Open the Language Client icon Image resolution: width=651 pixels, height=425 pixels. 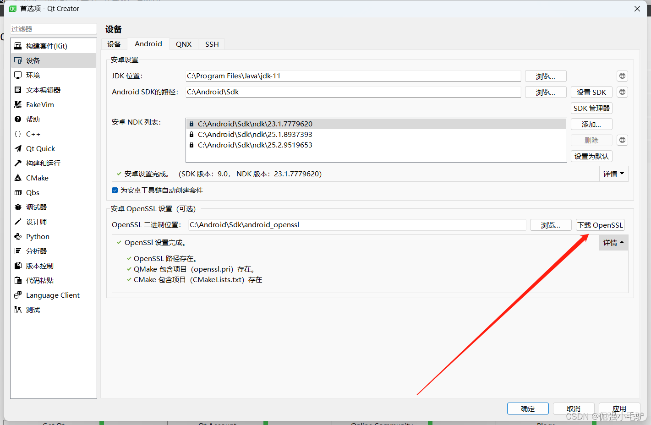pos(18,295)
